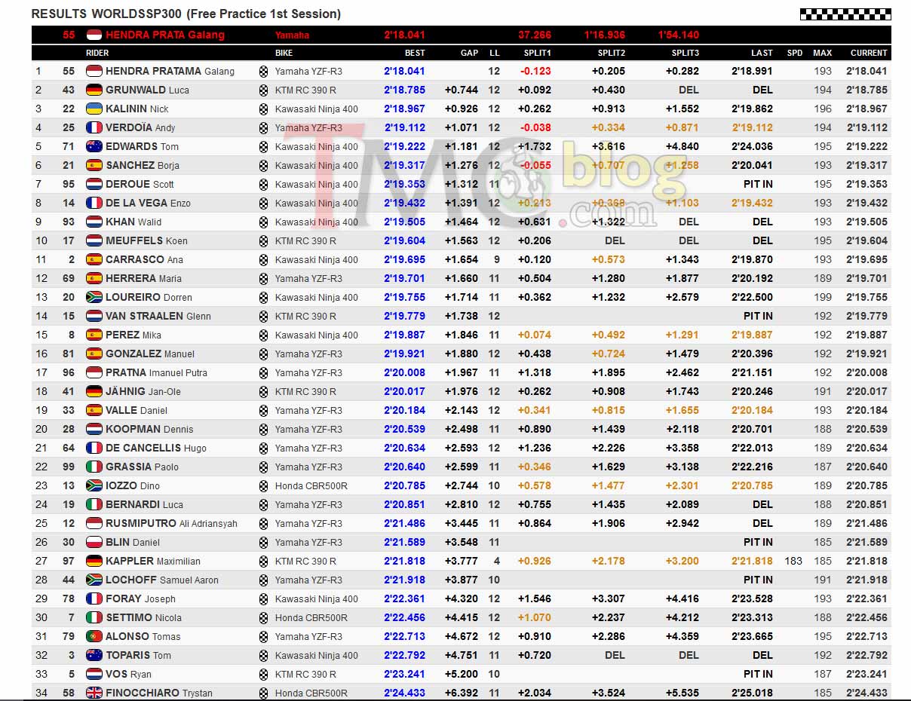The image size is (911, 701).
Task: Click the chequered flag banner at top right
Action: [x=845, y=14]
